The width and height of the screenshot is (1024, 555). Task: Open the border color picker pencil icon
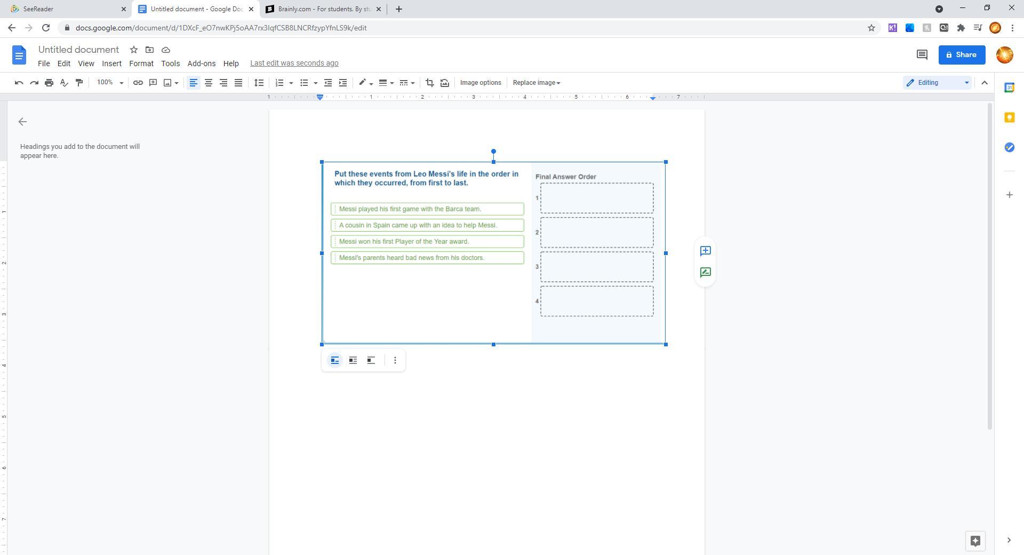[x=363, y=83]
